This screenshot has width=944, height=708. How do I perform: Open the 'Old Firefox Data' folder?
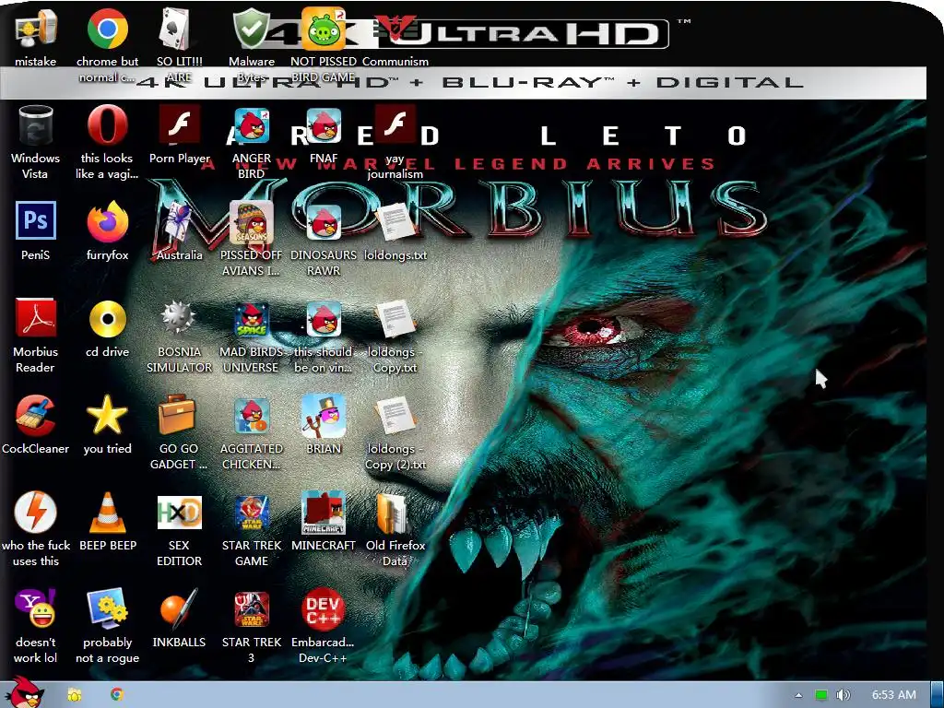393,513
